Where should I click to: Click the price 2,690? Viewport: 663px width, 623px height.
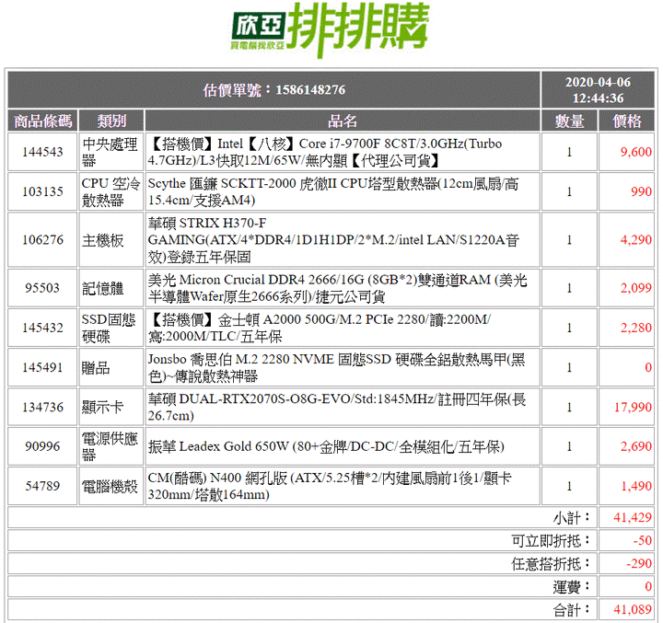click(635, 446)
